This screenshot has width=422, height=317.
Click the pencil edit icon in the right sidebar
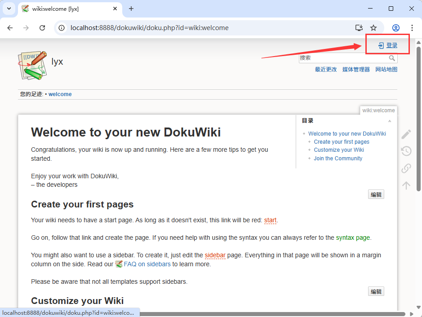(x=406, y=133)
